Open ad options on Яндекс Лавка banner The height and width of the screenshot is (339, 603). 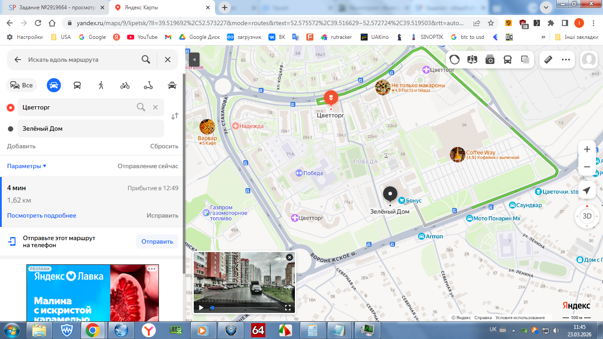(x=152, y=269)
